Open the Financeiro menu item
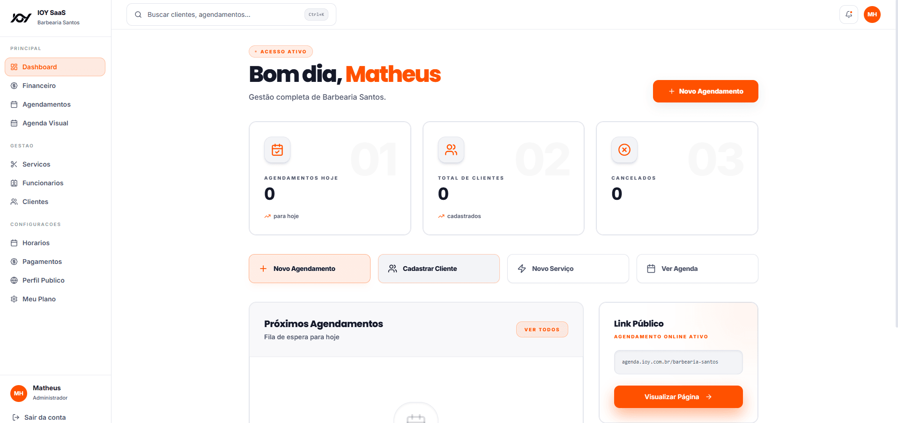This screenshot has height=423, width=898. 39,86
